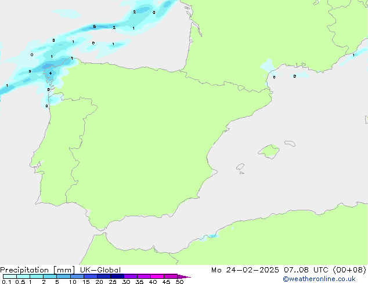Click Mallorca island on the map
Image resolution: width=368 pixels, height=284 pixels.
tap(269, 152)
